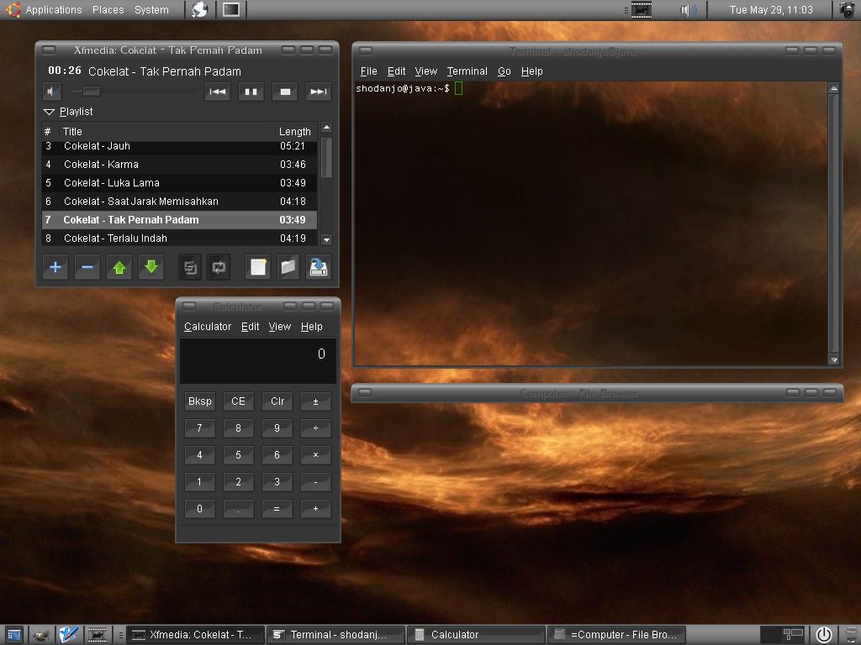Click the volume speaker icon in top panel

click(688, 10)
